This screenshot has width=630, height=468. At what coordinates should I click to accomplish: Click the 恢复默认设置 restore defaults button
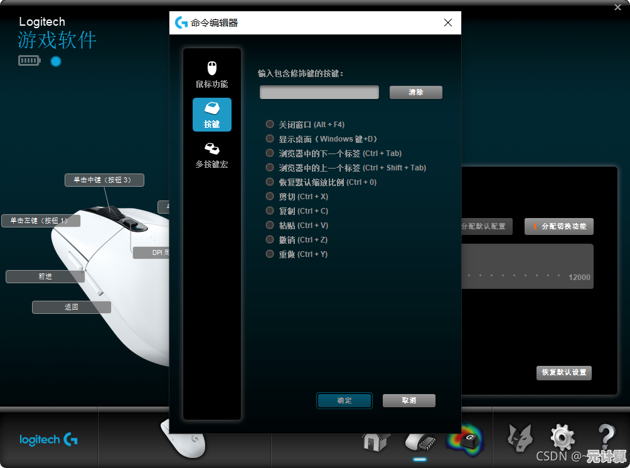[x=563, y=372]
